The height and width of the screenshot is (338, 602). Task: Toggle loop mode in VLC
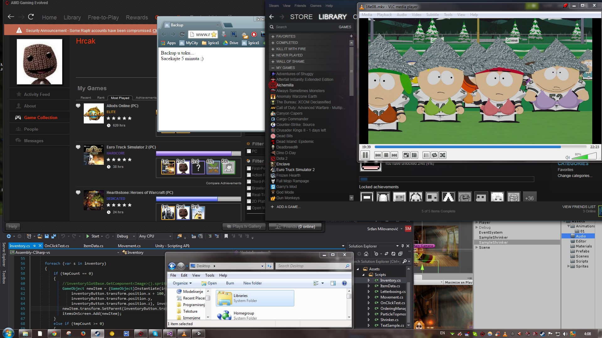[x=434, y=155]
